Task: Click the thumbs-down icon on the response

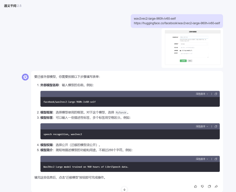Action: point(202,187)
